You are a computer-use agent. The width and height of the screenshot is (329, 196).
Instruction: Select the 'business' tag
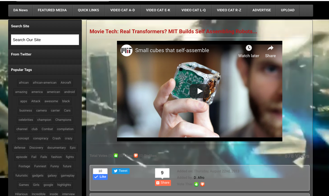[26, 110]
